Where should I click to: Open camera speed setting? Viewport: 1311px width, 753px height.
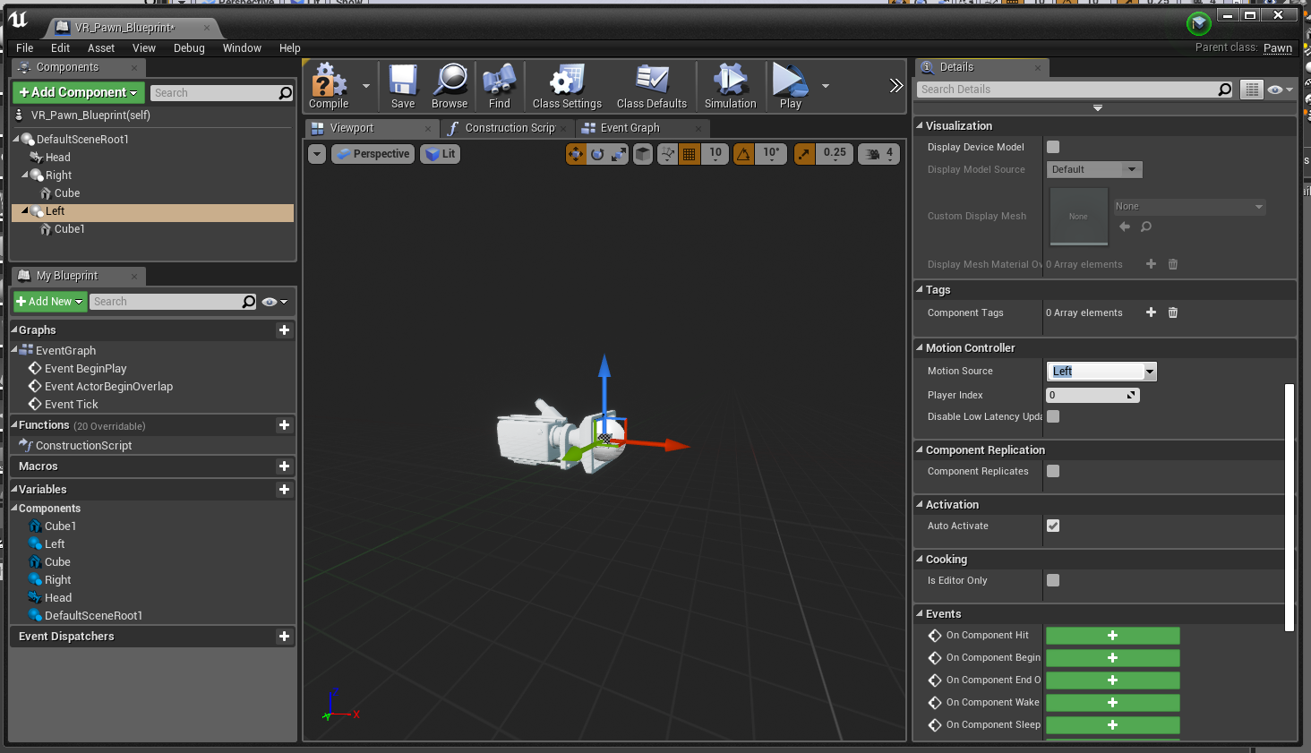tap(879, 154)
